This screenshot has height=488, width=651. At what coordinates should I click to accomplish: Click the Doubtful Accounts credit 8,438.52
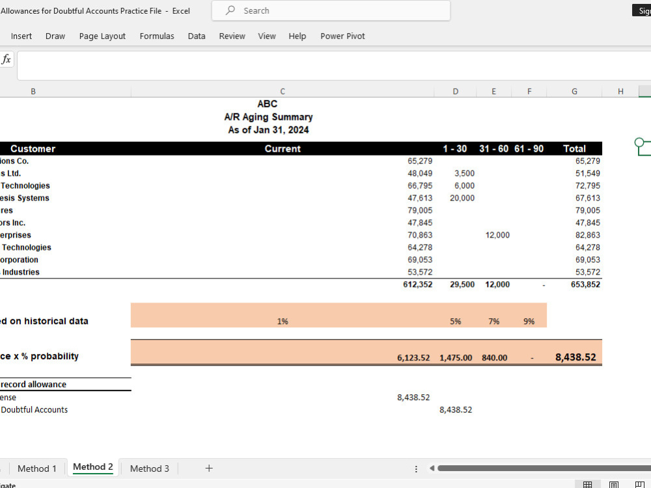coord(456,410)
